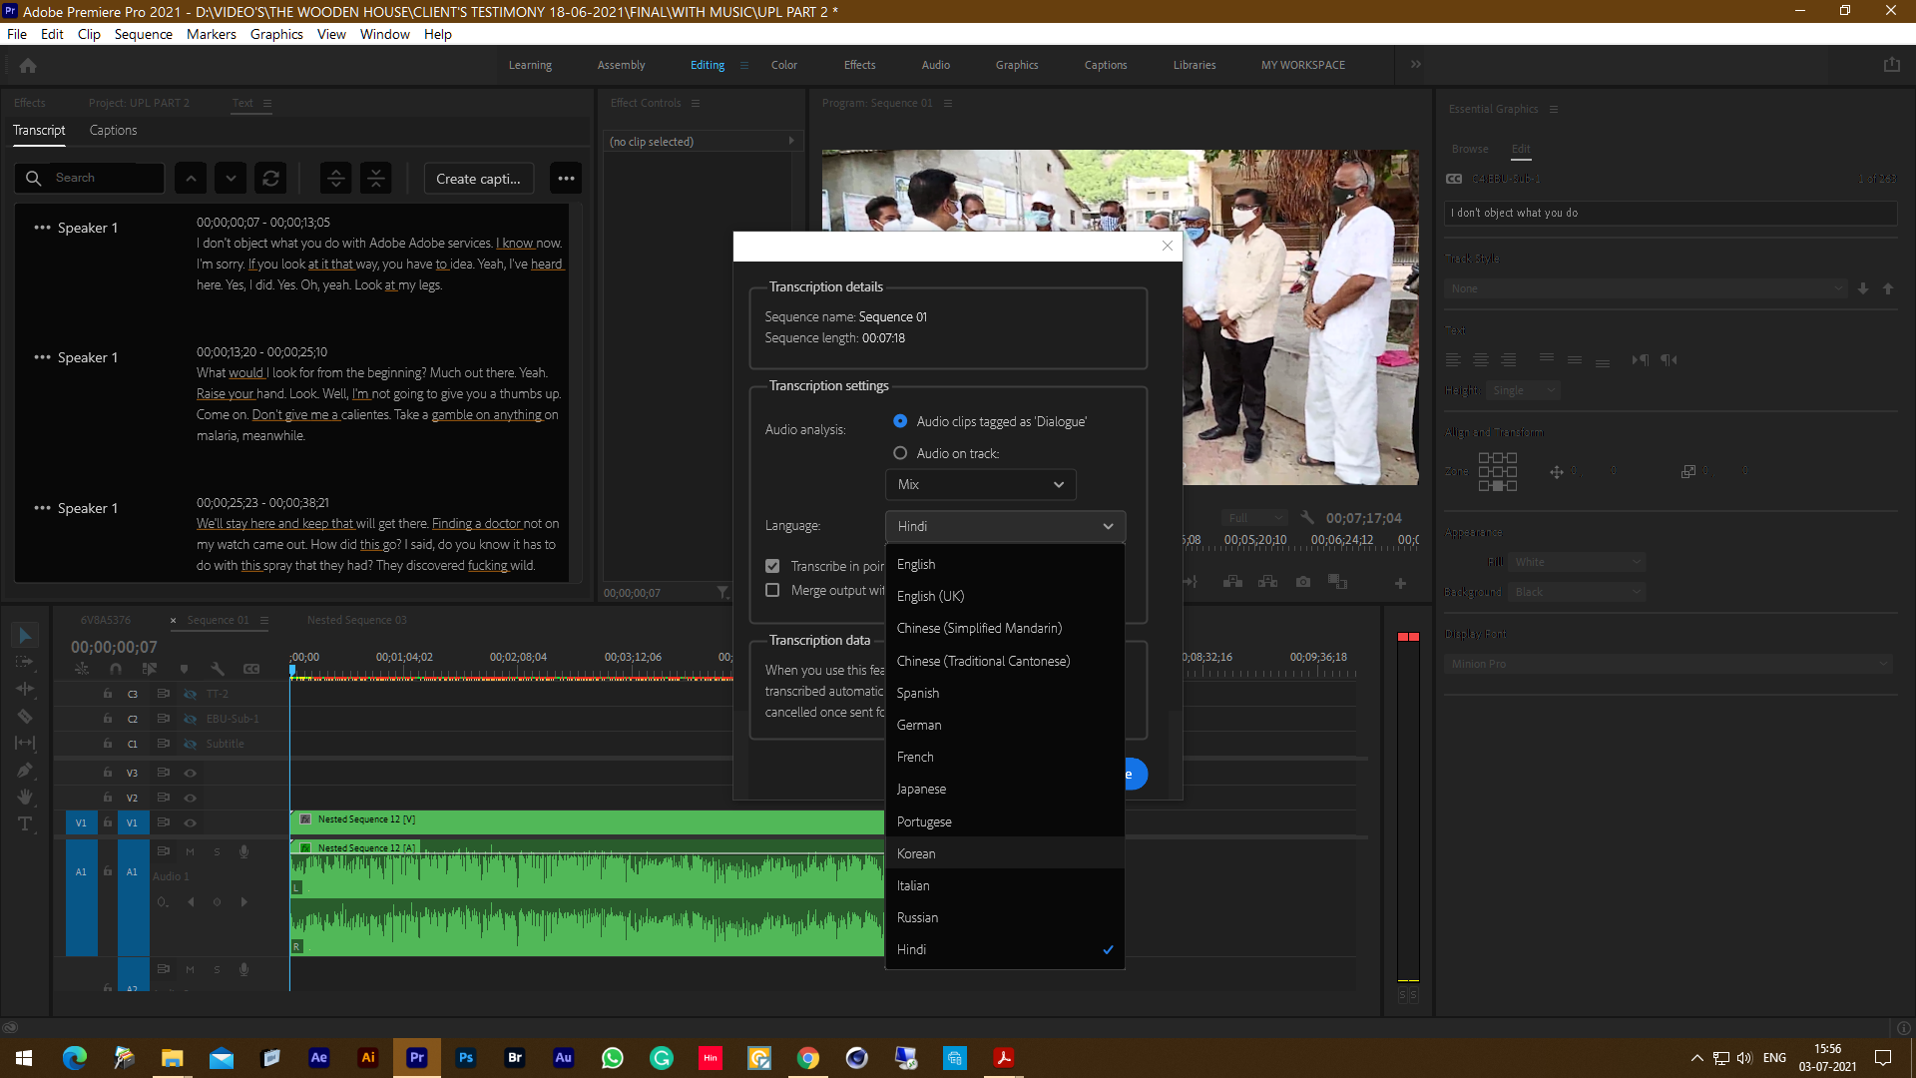Select Audio clips tagged as Dialogue radio button

click(x=900, y=420)
